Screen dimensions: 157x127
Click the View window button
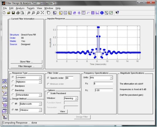[62, 111]
